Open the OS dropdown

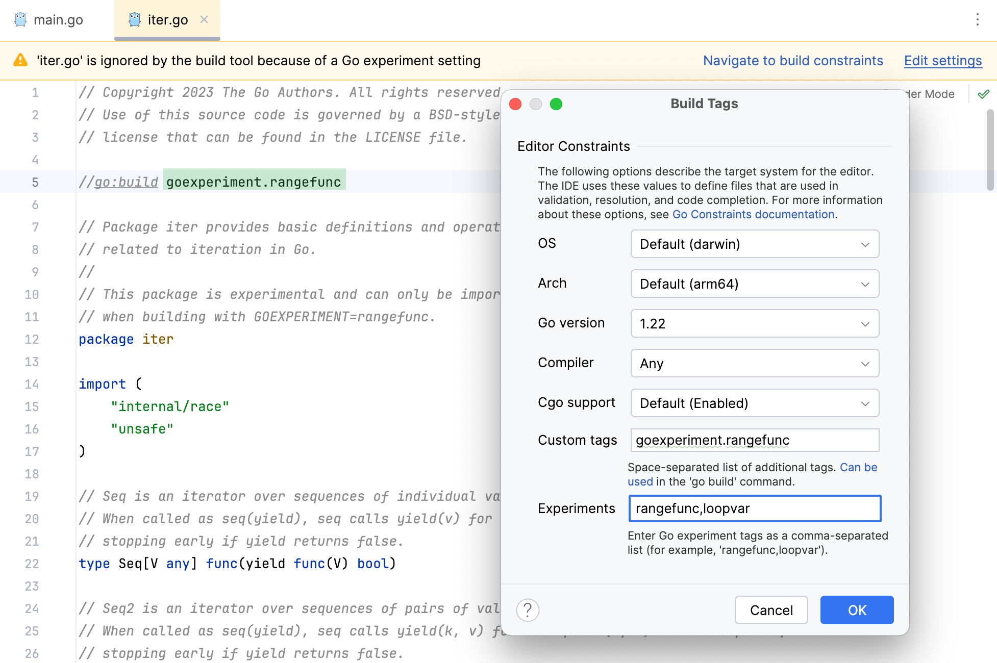click(754, 244)
